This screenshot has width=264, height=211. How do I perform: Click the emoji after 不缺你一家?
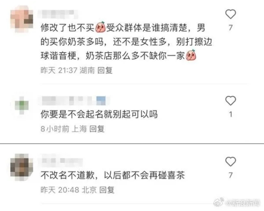click(x=191, y=55)
